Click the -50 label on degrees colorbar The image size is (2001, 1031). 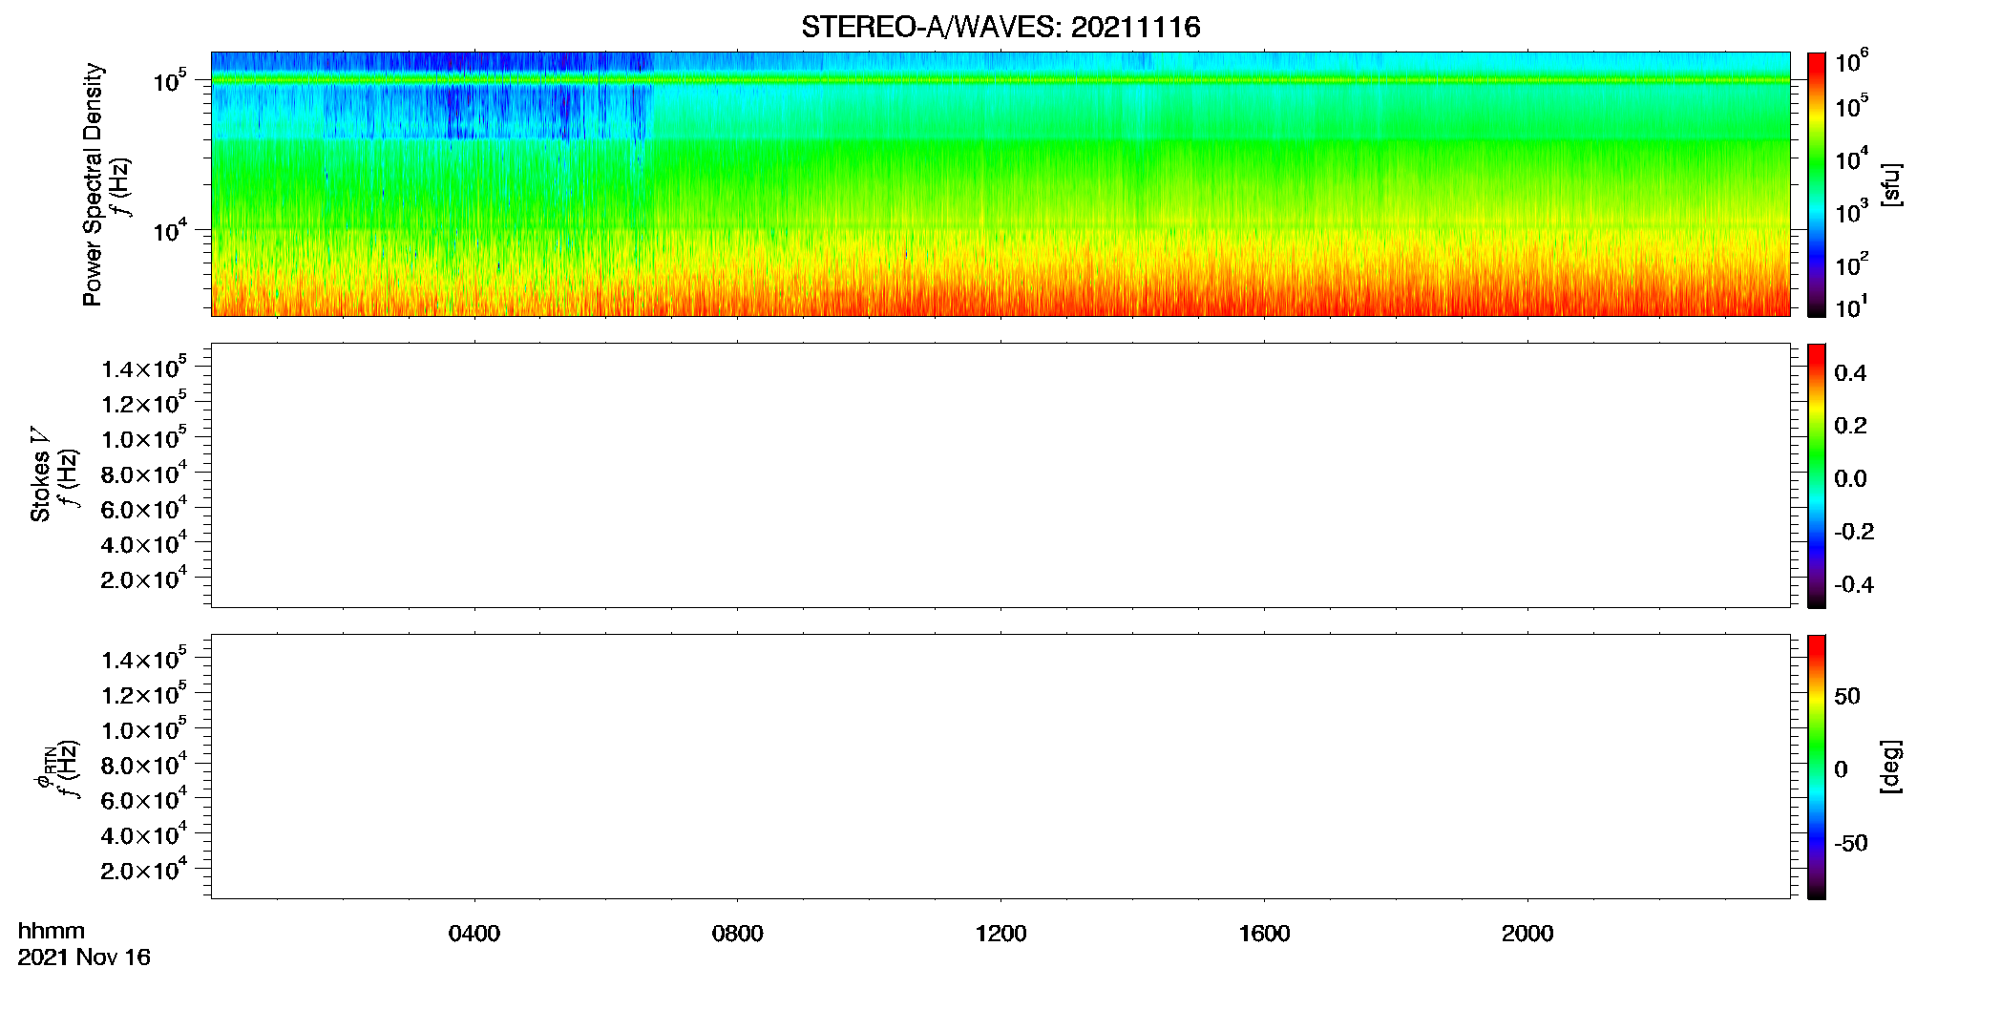(x=1850, y=844)
